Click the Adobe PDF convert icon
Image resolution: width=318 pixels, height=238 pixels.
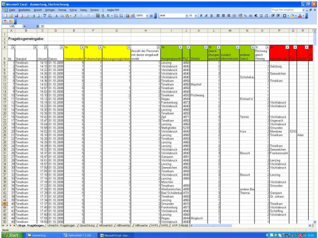click(x=6, y=21)
